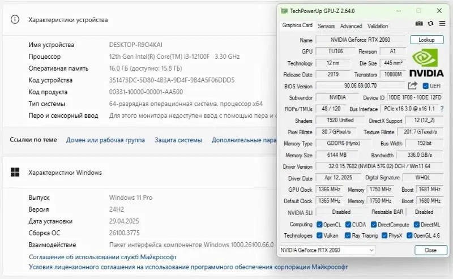The height and width of the screenshot is (279, 453).
Task: Toggle the Ray Tracing checkbox
Action: pyautogui.click(x=348, y=235)
